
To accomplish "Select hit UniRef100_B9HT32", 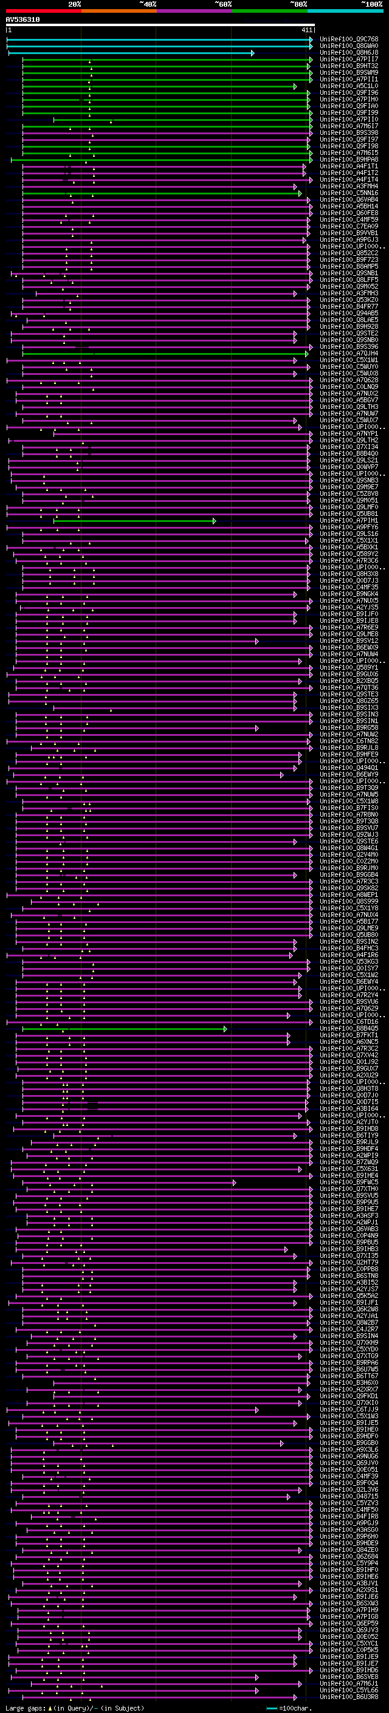I will pos(349,66).
